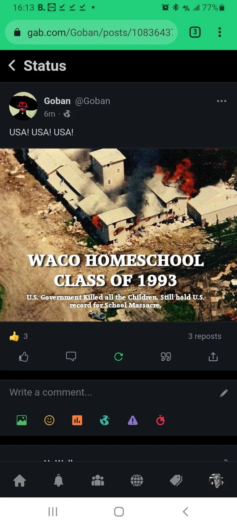Toggle the purple warning spoiler icon
Image resolution: width=237 pixels, height=527 pixels.
click(x=133, y=420)
